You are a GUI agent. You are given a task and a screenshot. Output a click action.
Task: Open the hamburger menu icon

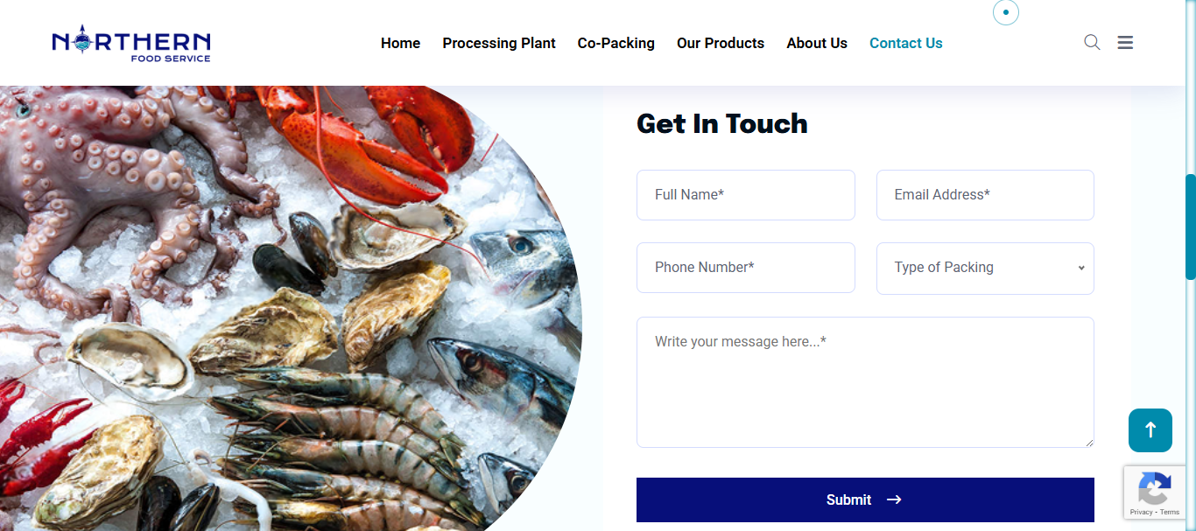coord(1125,42)
